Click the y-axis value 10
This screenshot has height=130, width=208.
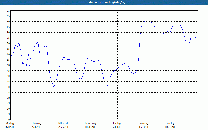click(x=8, y=109)
